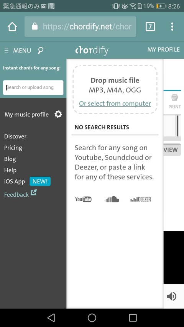Click the Instant chords for any song text
This screenshot has height=327, width=184.
[32, 68]
